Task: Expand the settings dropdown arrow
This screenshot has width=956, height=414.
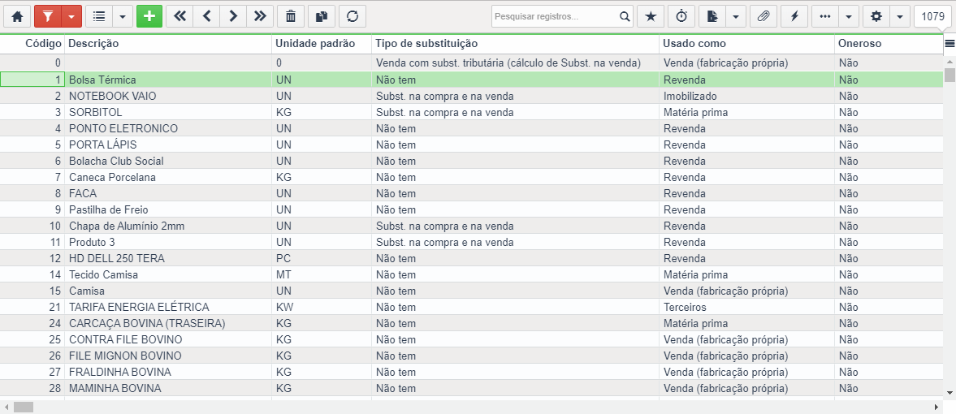Action: pos(900,17)
